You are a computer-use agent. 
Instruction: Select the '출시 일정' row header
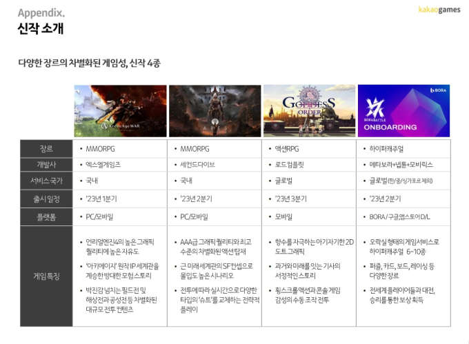point(46,199)
